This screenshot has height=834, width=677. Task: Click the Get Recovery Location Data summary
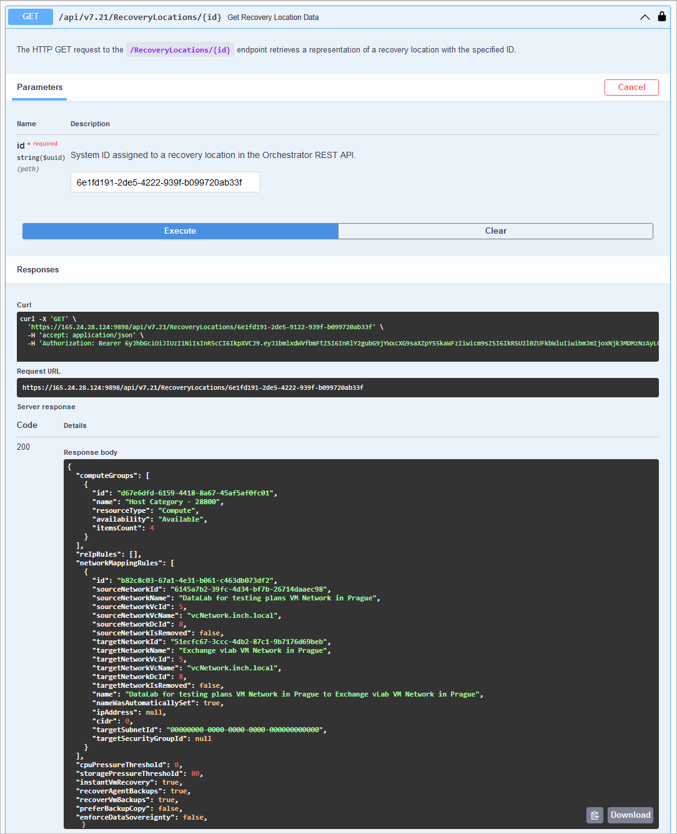point(273,17)
